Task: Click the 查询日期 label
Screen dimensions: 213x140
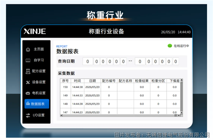Action: coord(66,61)
